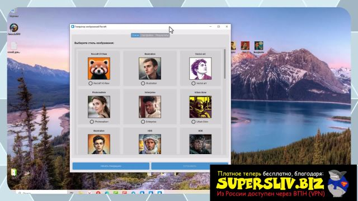Screen dimensions: 358x201
Task: Click the Photorealism woman portrait thumbnail
Action: (x=99, y=107)
